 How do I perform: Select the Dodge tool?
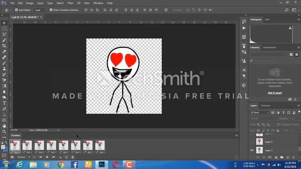coord(4,97)
